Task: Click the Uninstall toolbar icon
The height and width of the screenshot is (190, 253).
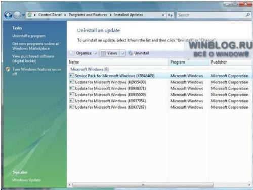Action: [130, 53]
